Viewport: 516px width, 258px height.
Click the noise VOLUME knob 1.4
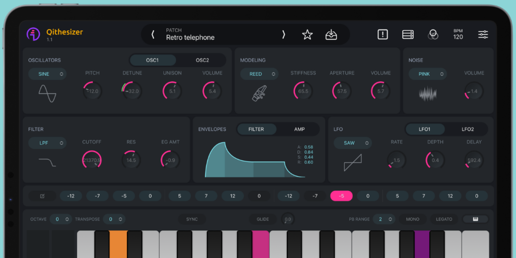474,91
